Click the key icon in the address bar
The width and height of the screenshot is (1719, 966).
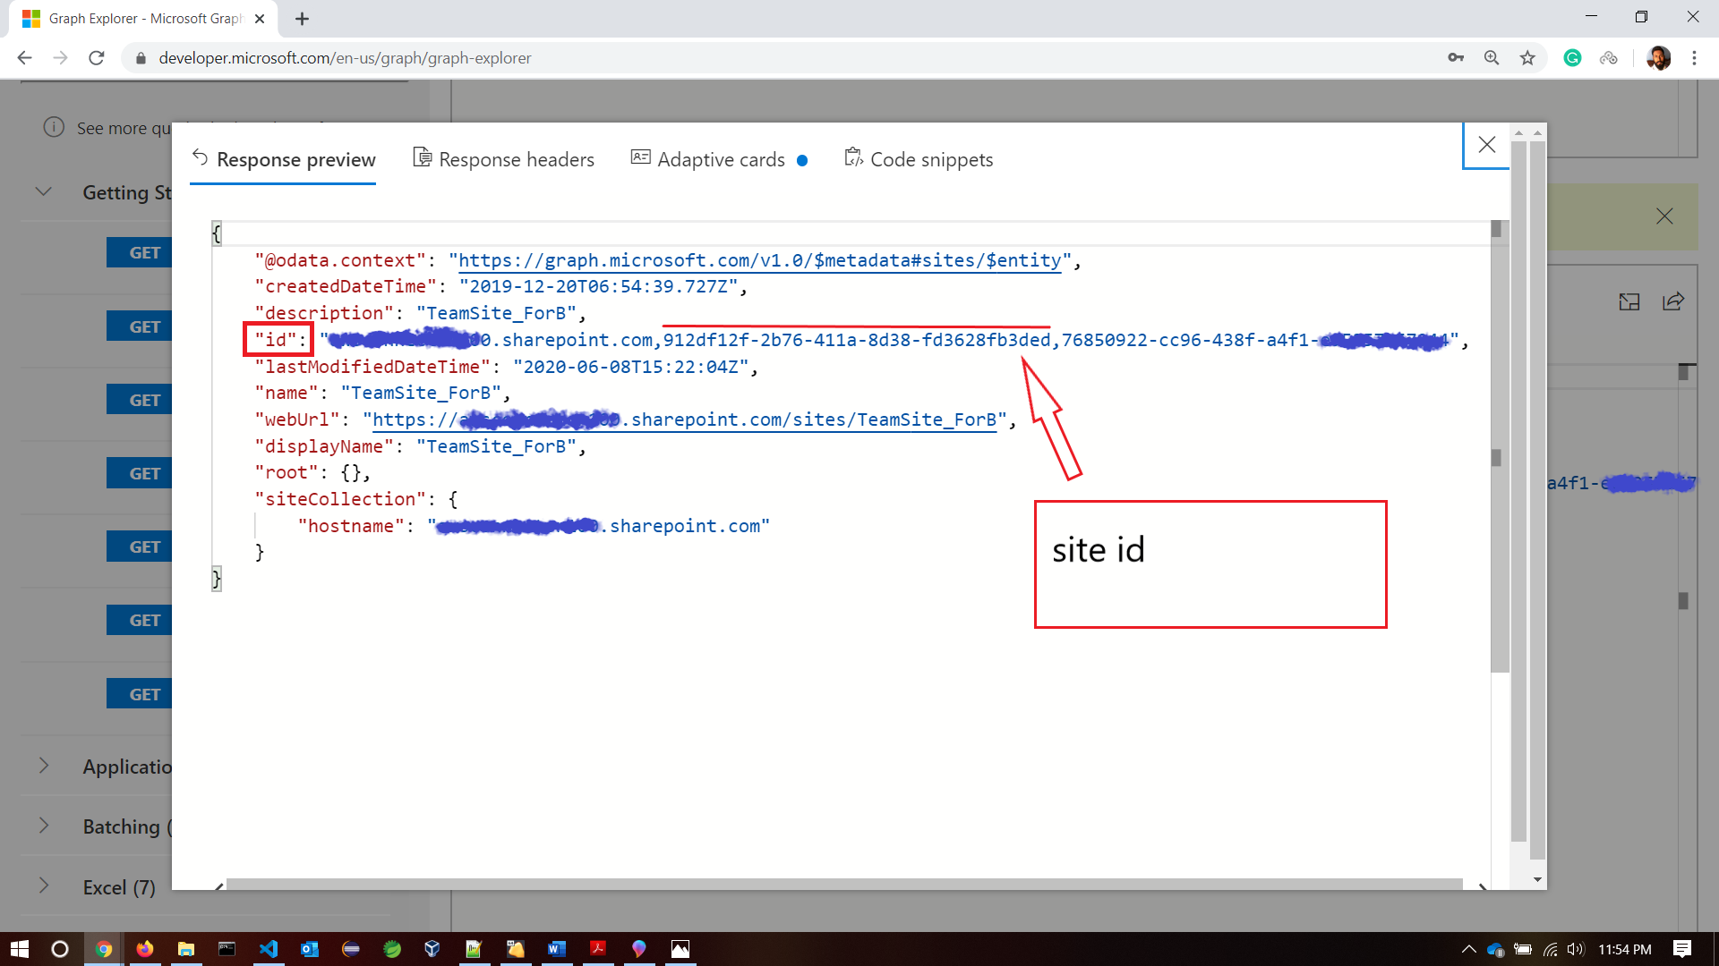[1456, 57]
